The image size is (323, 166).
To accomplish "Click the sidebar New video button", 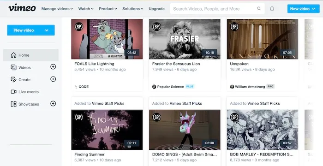I will [31, 30].
